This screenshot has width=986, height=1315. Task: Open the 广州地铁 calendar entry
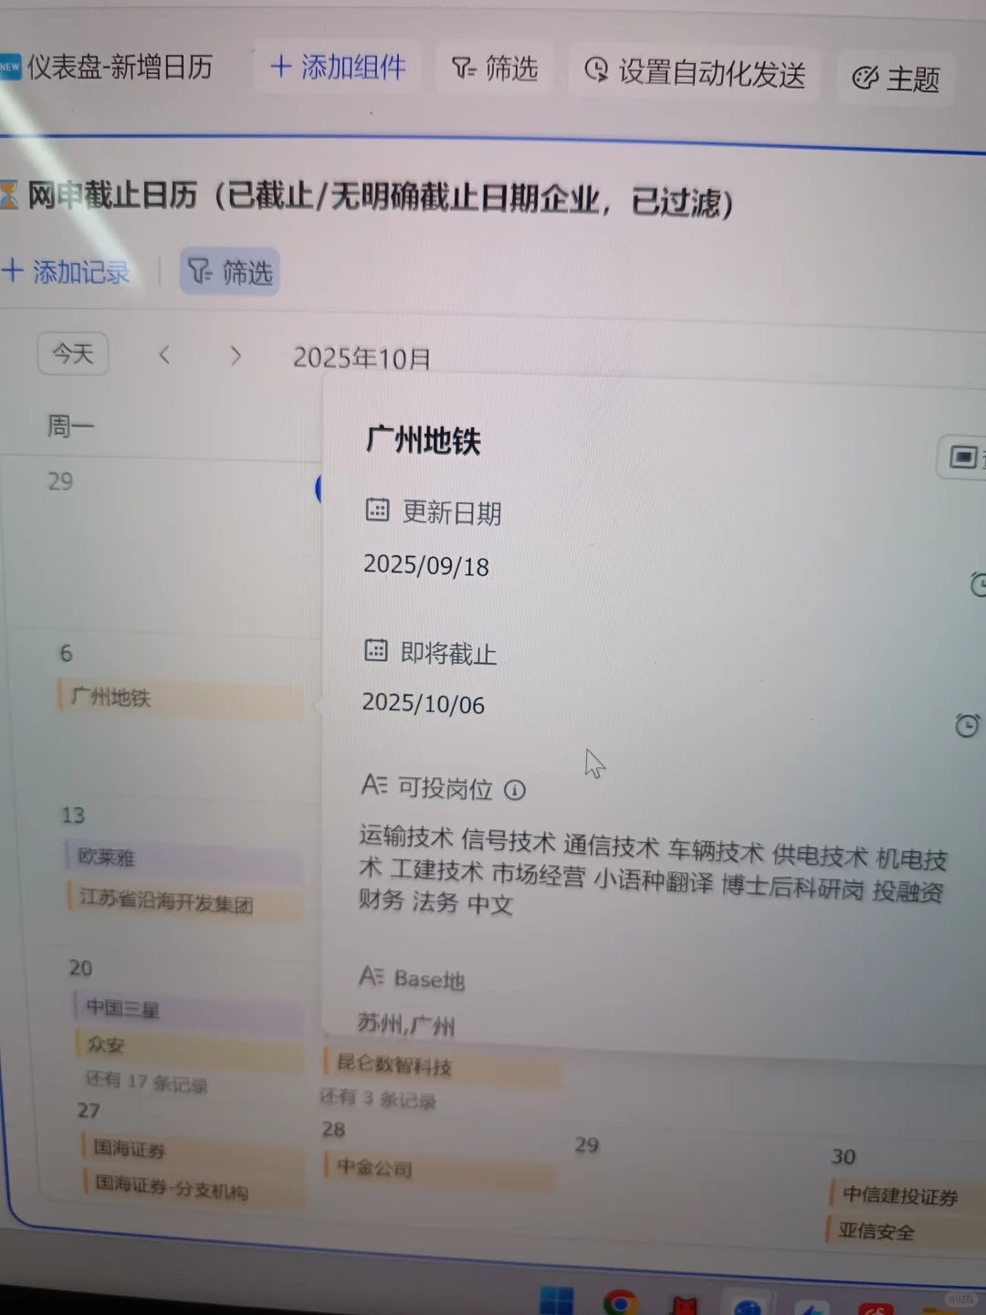181,699
